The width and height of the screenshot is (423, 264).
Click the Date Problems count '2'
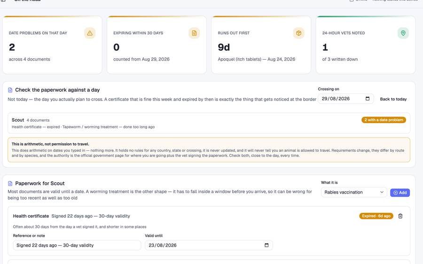pyautogui.click(x=12, y=47)
